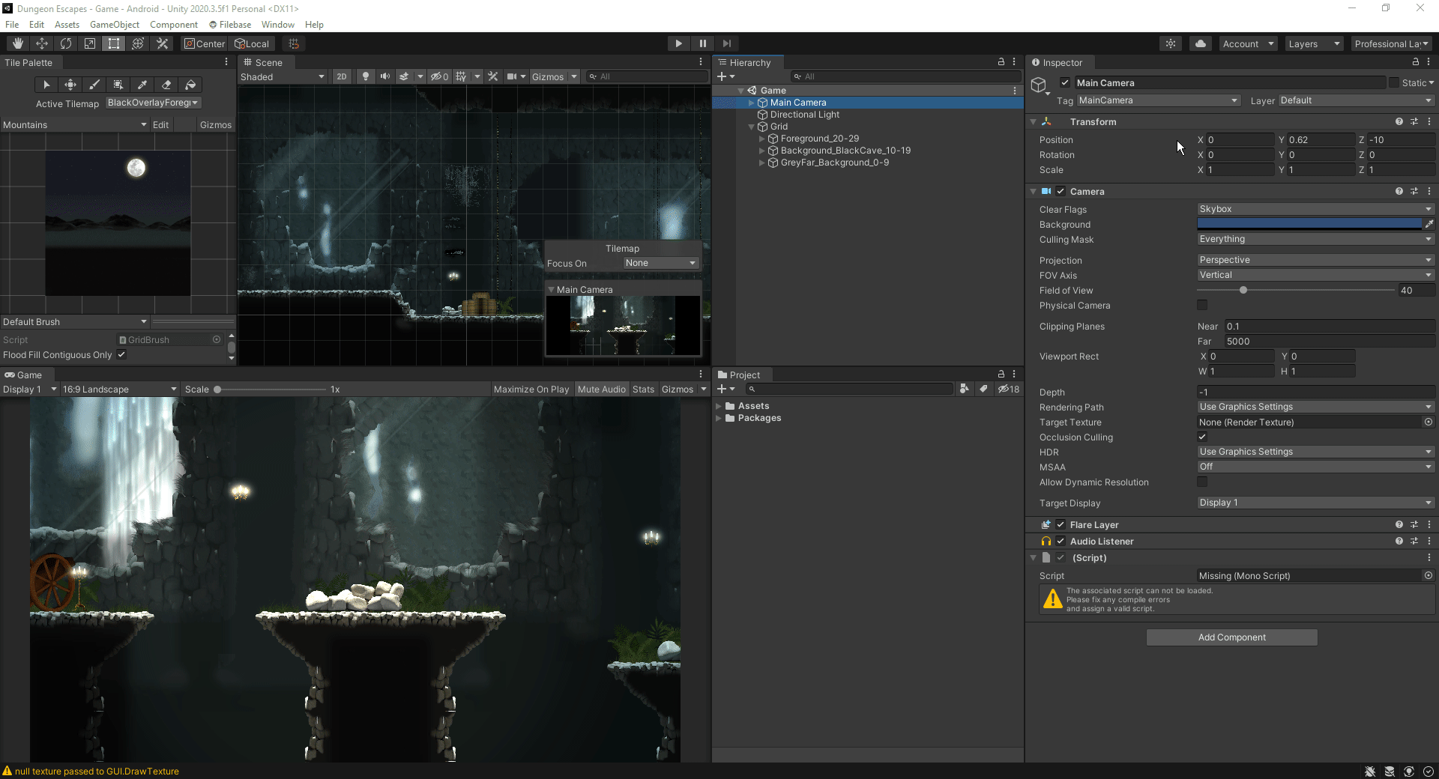Select the Scale tool
Screen dimensions: 1439x779
click(90, 43)
